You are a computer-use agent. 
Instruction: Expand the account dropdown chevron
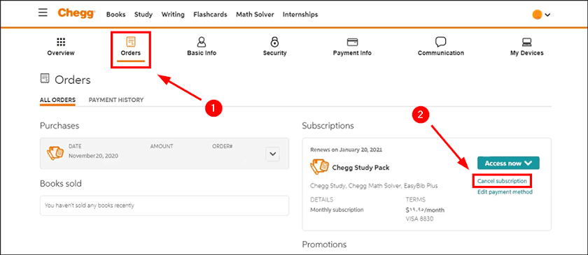click(547, 15)
